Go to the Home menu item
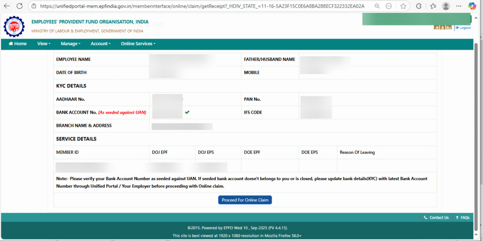Screen dimensions: 483x241 [17, 44]
